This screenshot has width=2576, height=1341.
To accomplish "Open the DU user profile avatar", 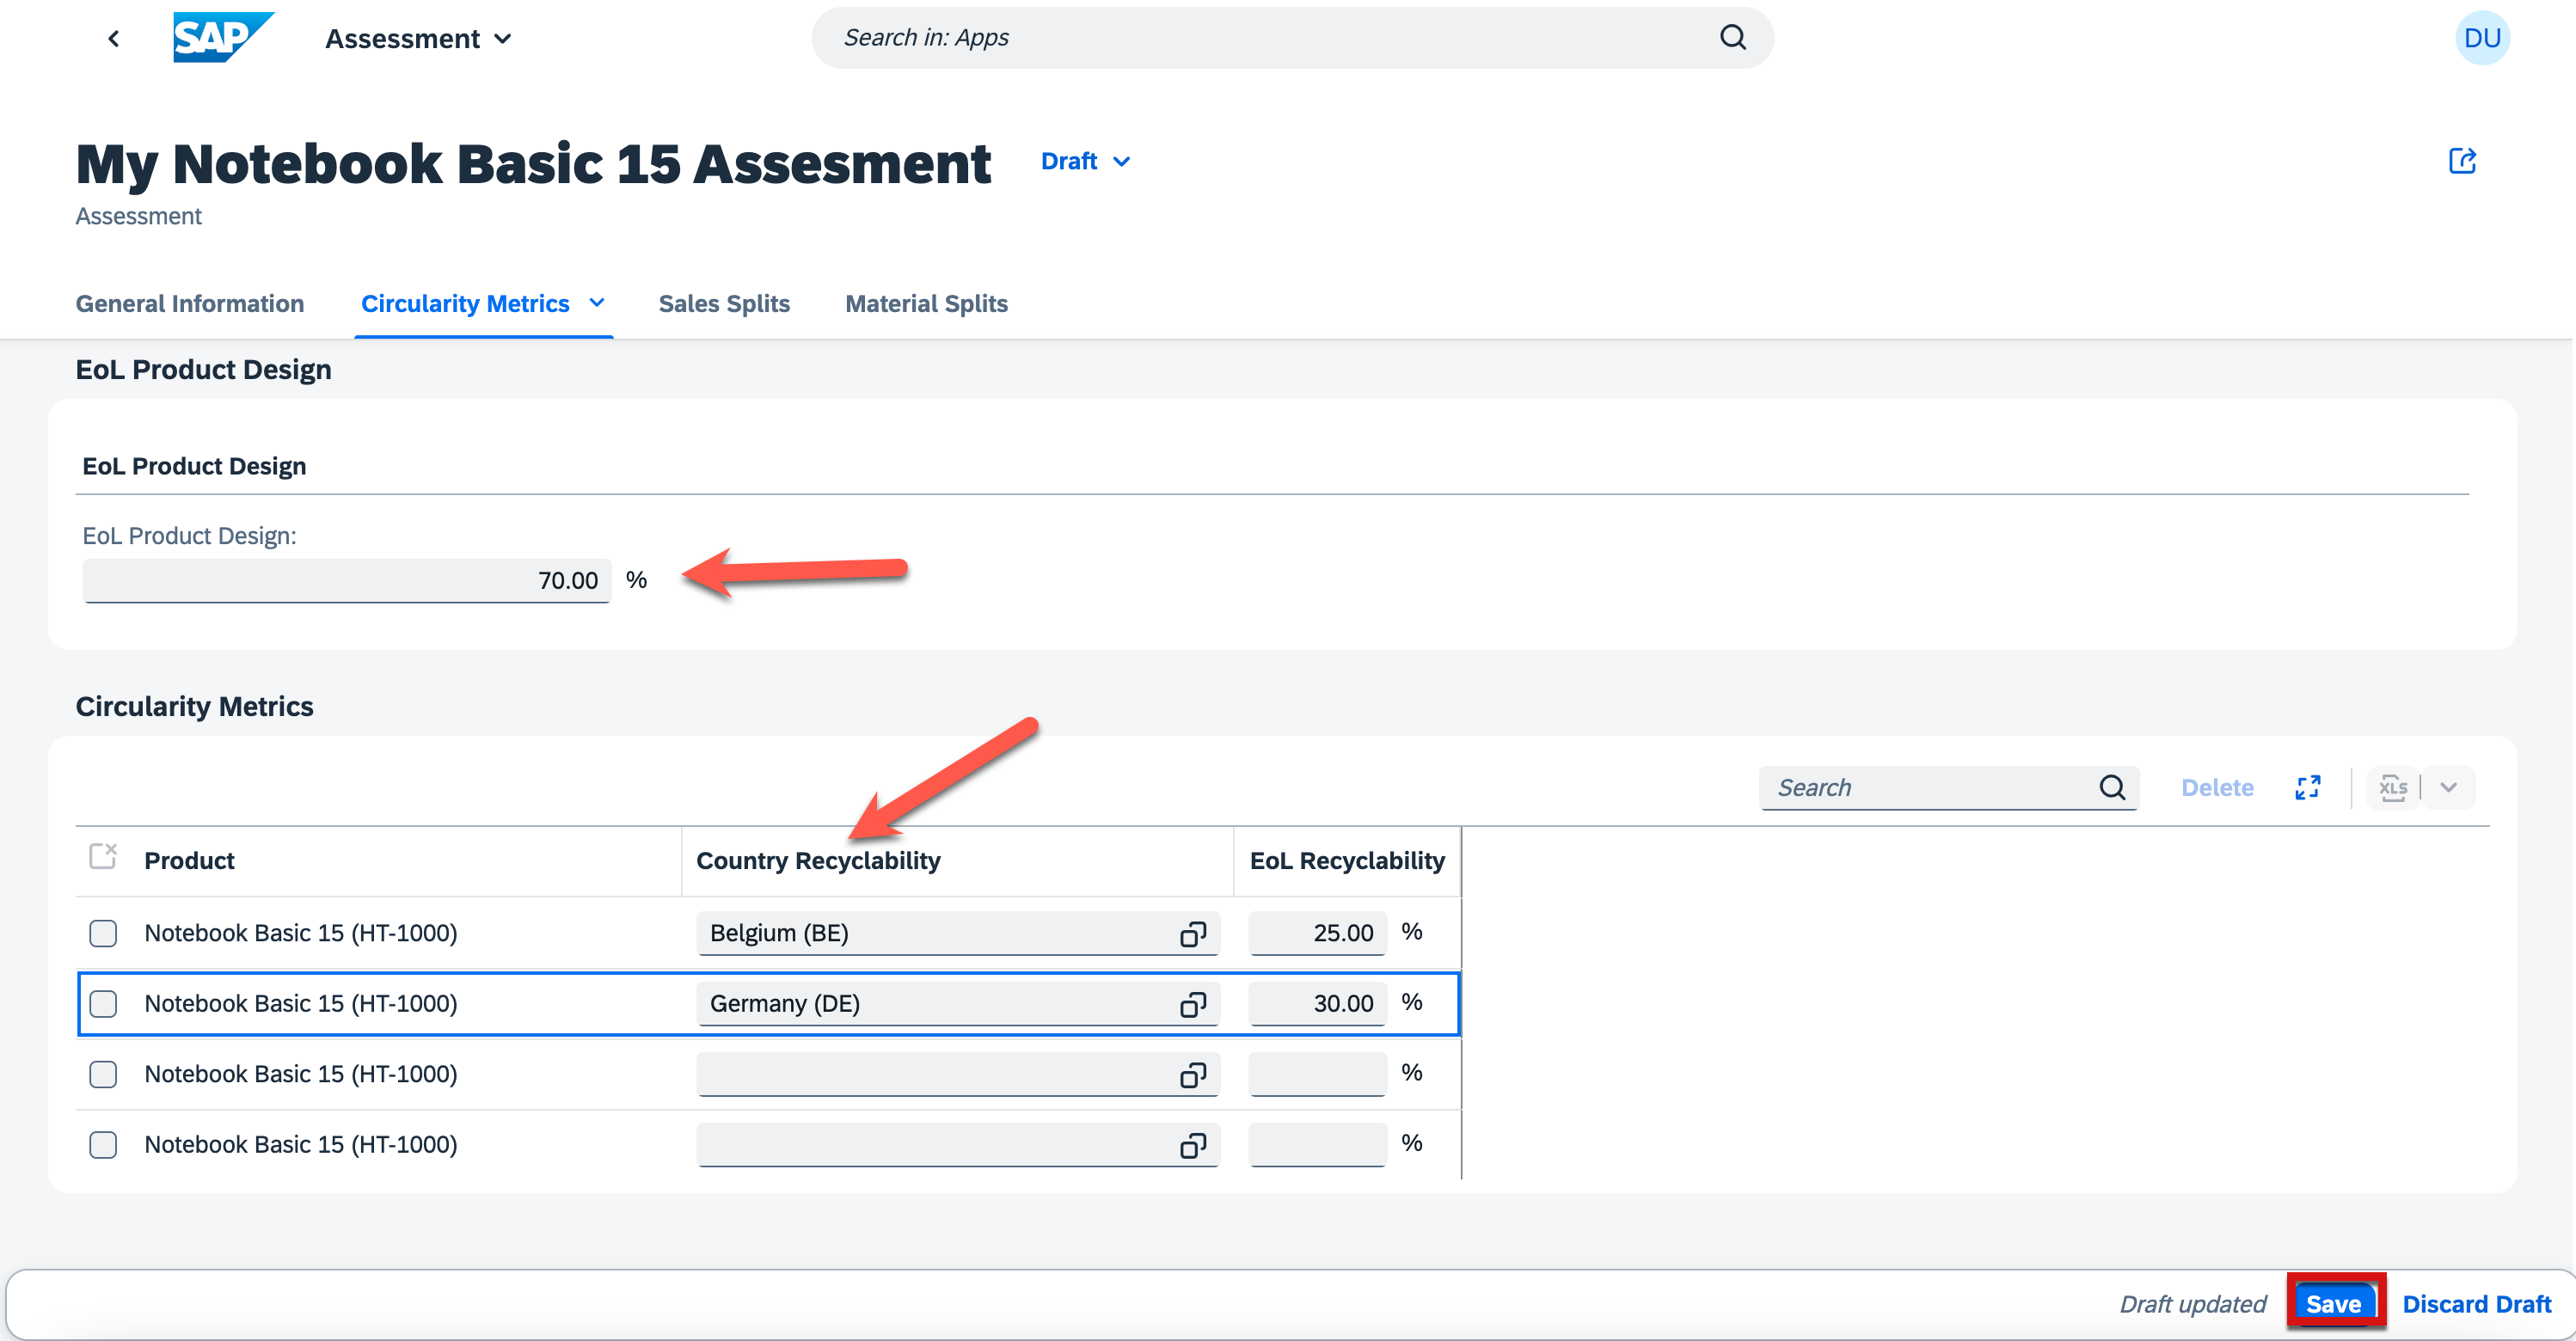I will click(2481, 38).
